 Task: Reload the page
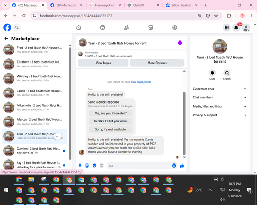click(x=24, y=16)
